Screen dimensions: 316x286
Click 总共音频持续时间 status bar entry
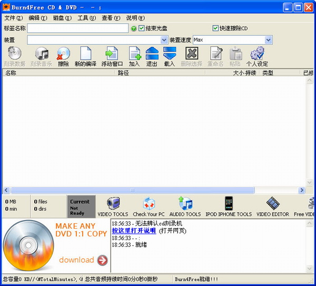(121, 279)
